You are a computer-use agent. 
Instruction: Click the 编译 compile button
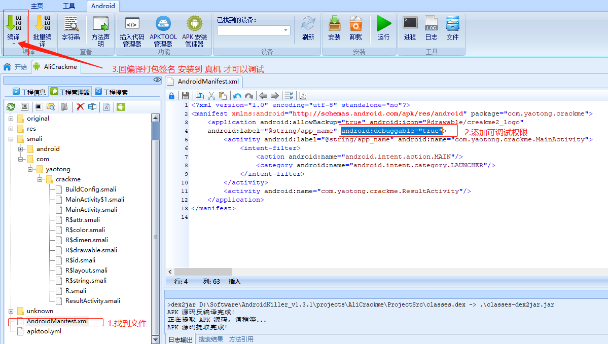tap(14, 28)
